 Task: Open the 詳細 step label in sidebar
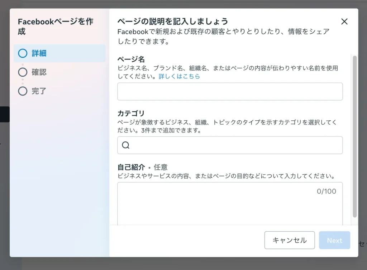click(x=39, y=53)
